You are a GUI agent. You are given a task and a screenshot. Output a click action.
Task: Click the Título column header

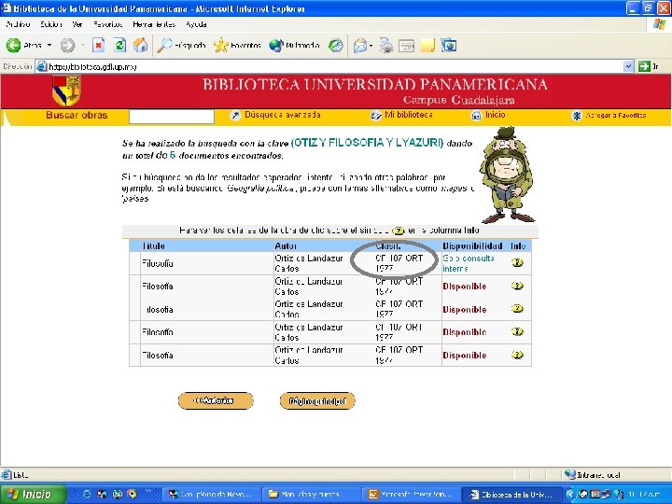pyautogui.click(x=153, y=246)
